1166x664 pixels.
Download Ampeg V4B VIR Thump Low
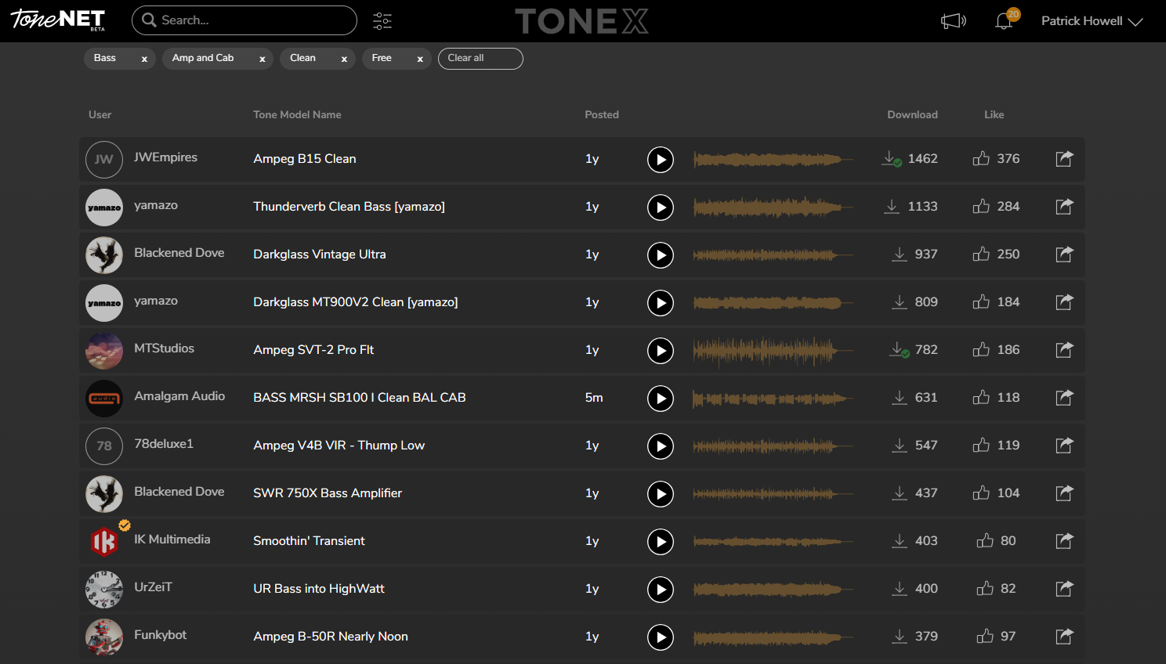900,446
